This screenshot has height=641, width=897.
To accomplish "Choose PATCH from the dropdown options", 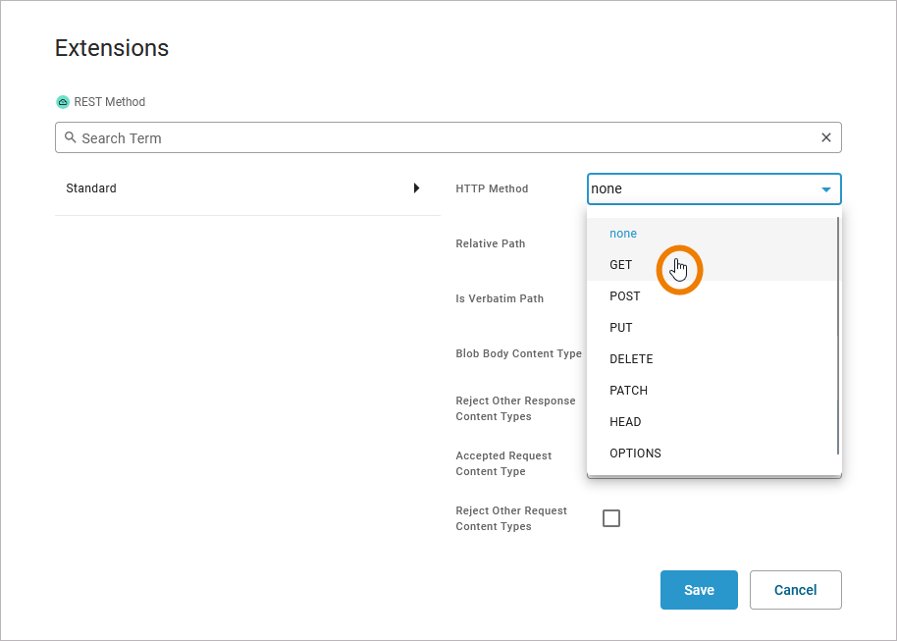I will point(628,391).
